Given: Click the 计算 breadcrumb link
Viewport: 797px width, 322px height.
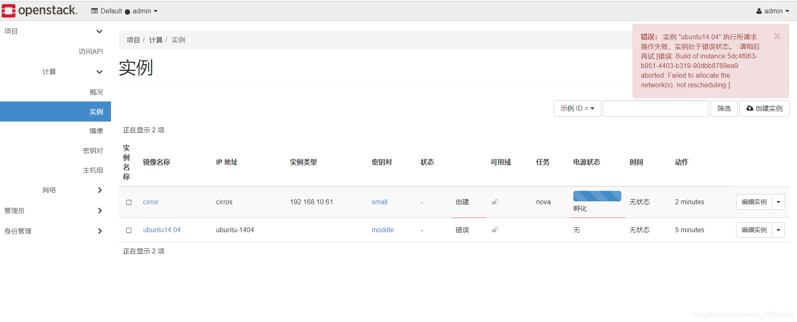Looking at the screenshot, I should click(x=156, y=40).
